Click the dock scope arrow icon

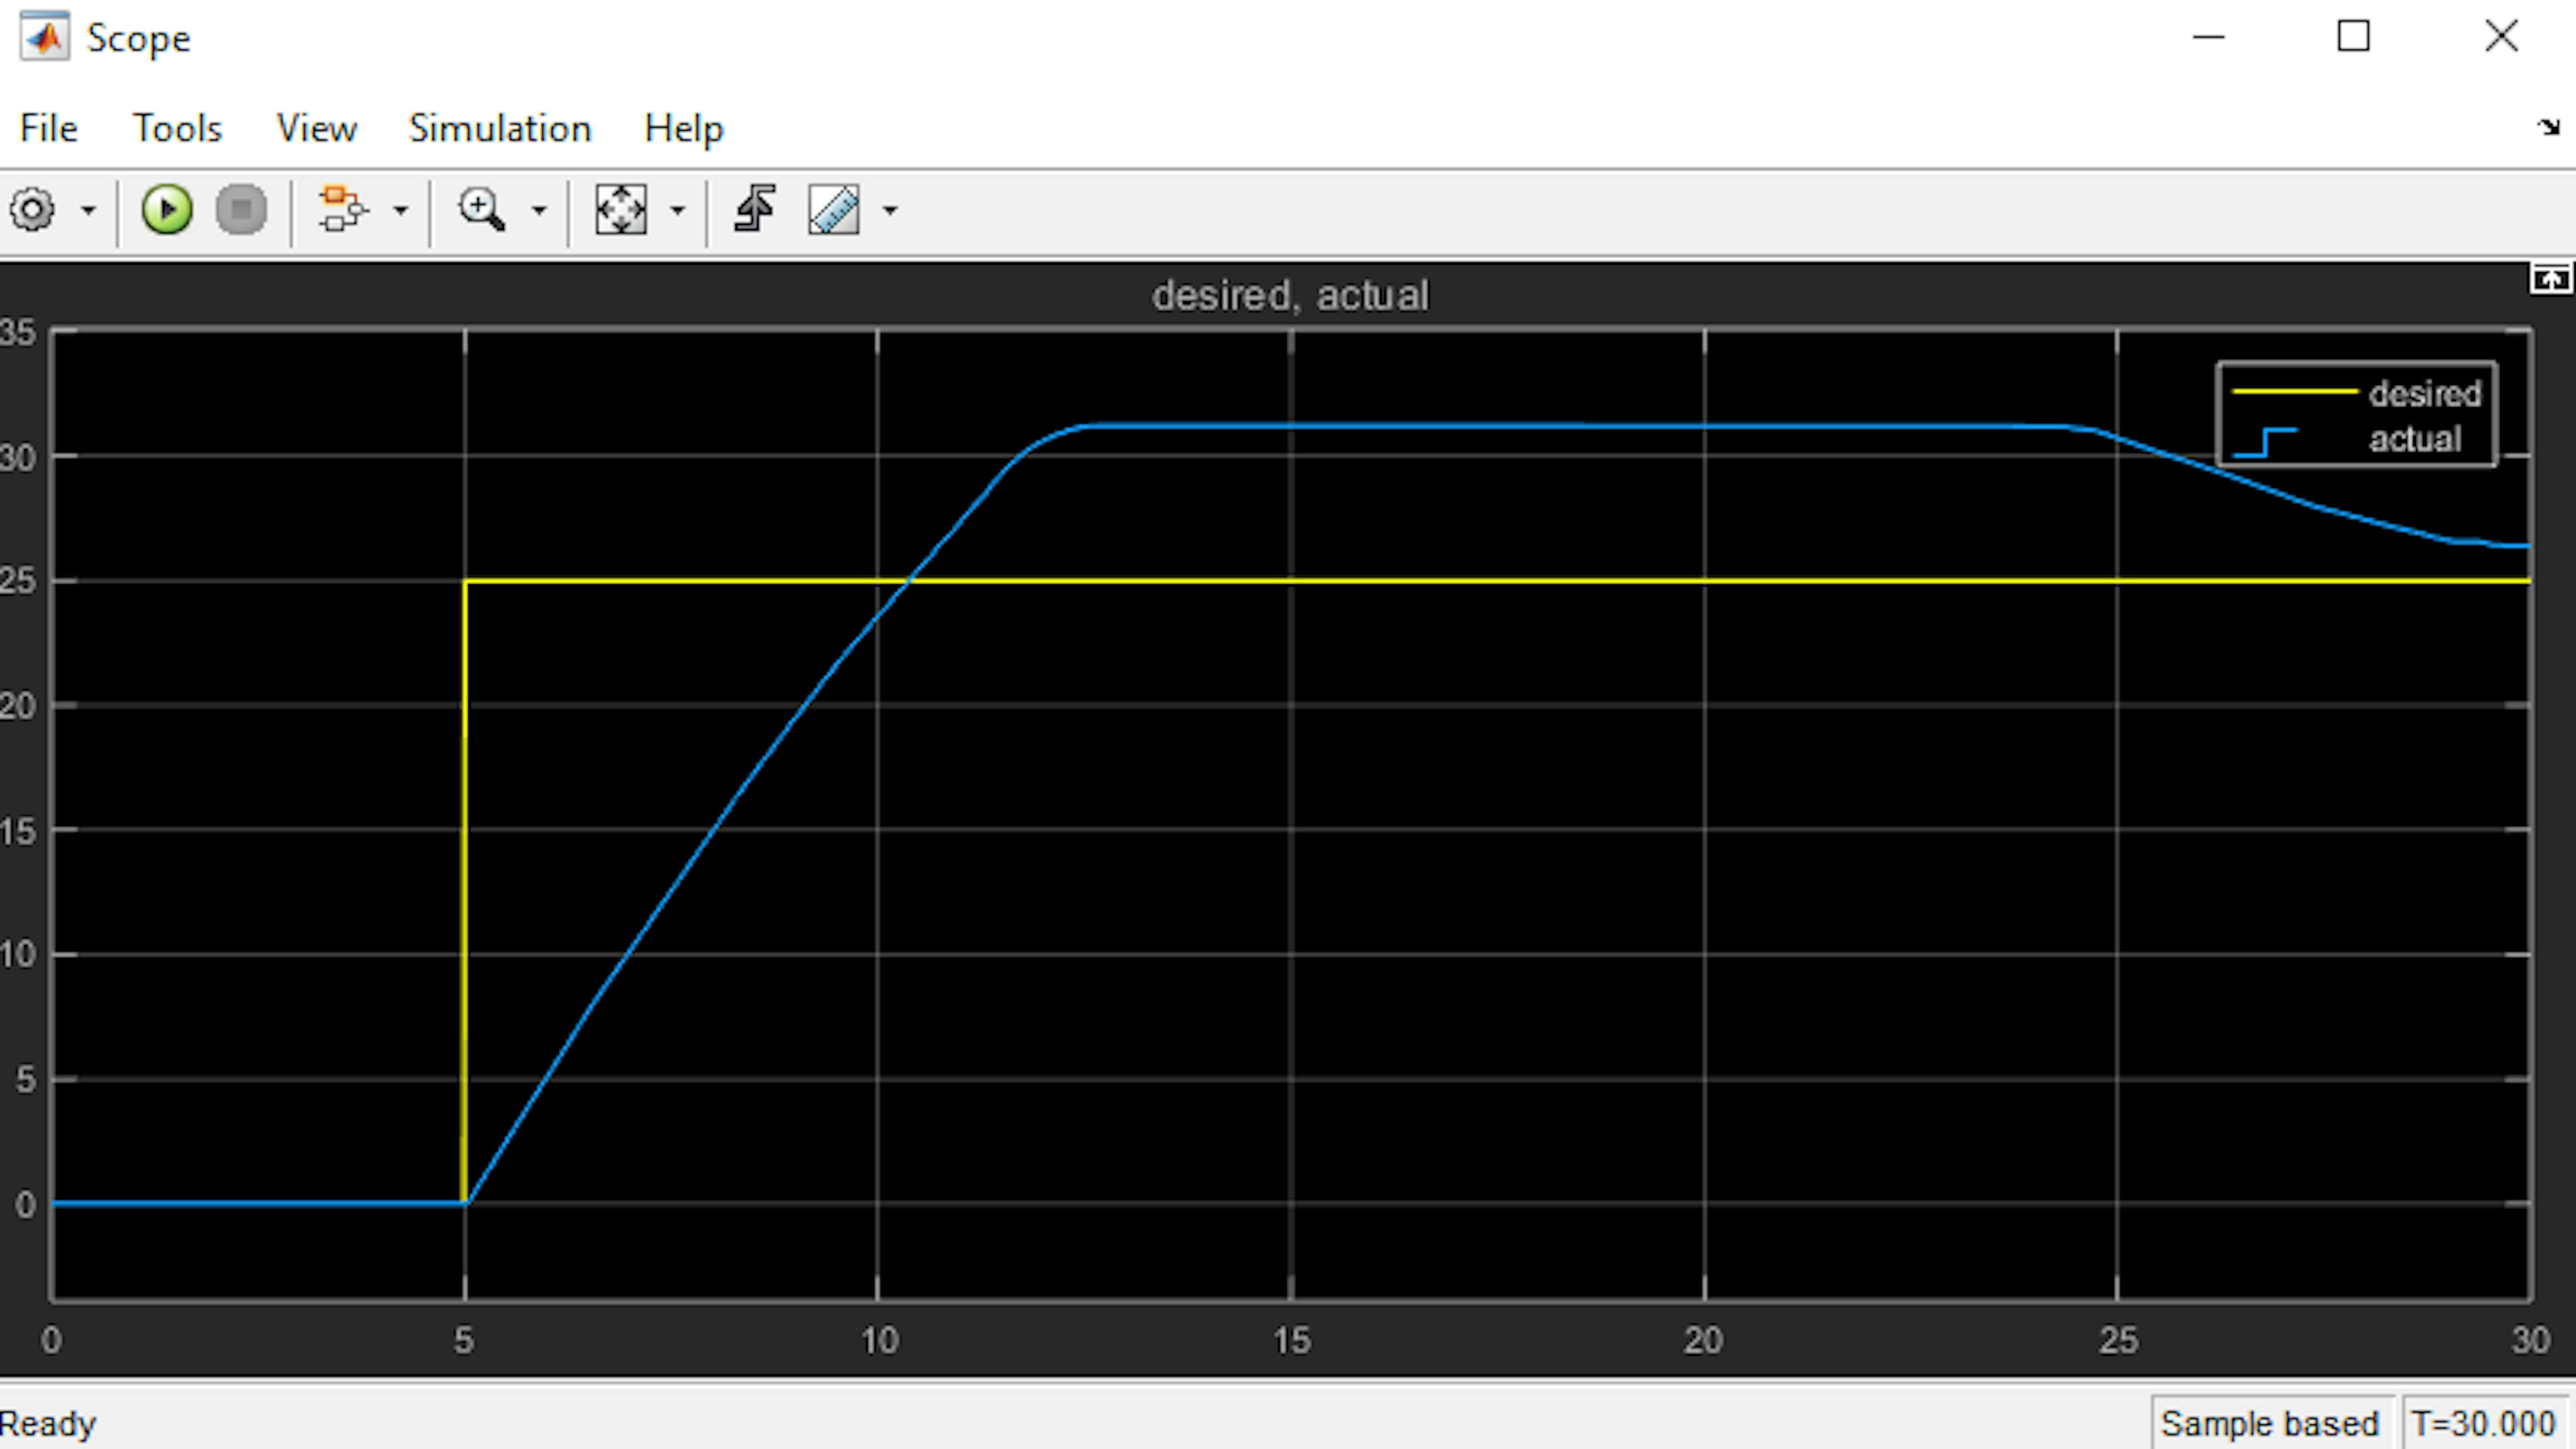(x=2548, y=127)
